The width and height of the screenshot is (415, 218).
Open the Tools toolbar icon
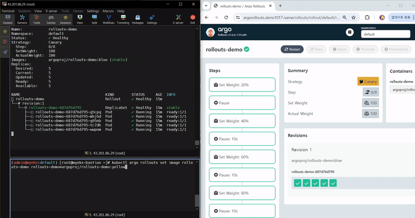coord(37,19)
